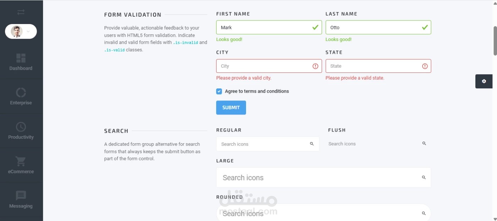The width and height of the screenshot is (497, 221).
Task: Open settings gear panel on right
Action: [x=484, y=81]
